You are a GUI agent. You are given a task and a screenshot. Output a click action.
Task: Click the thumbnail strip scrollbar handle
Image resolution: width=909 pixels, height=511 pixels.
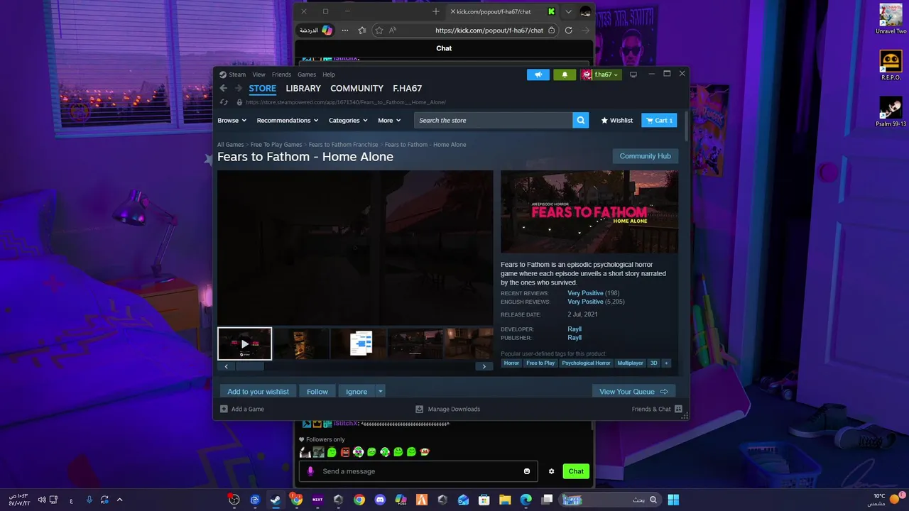(x=249, y=366)
